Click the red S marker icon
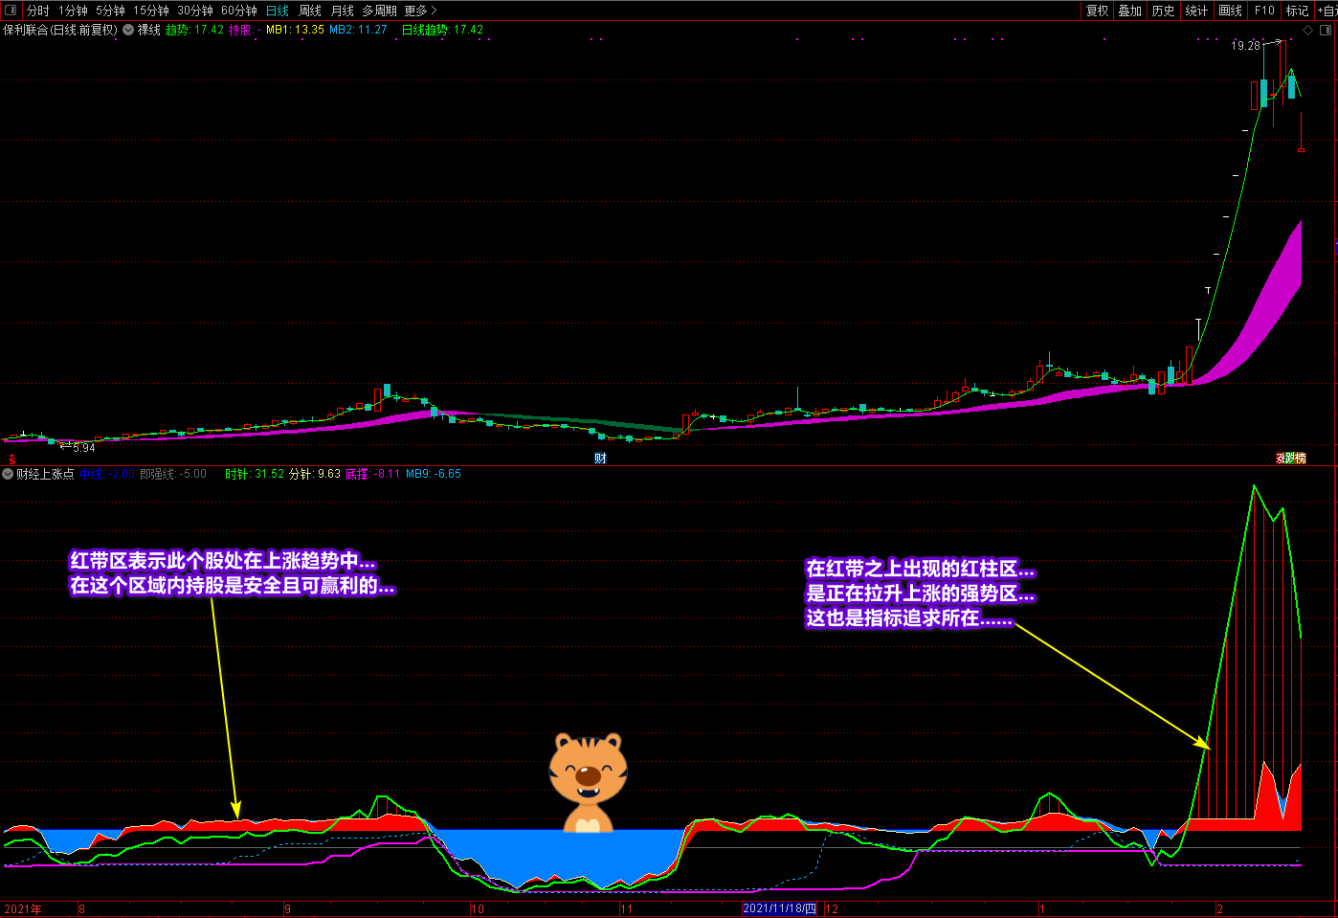Viewport: 1338px width, 918px height. tap(12, 459)
